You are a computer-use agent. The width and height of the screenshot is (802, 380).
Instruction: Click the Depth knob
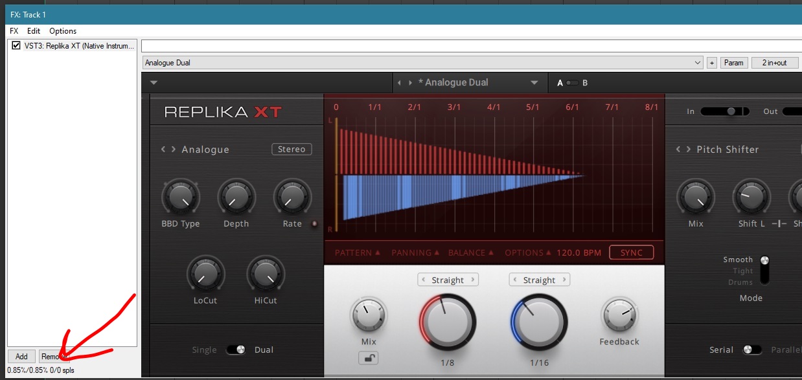[x=236, y=197]
